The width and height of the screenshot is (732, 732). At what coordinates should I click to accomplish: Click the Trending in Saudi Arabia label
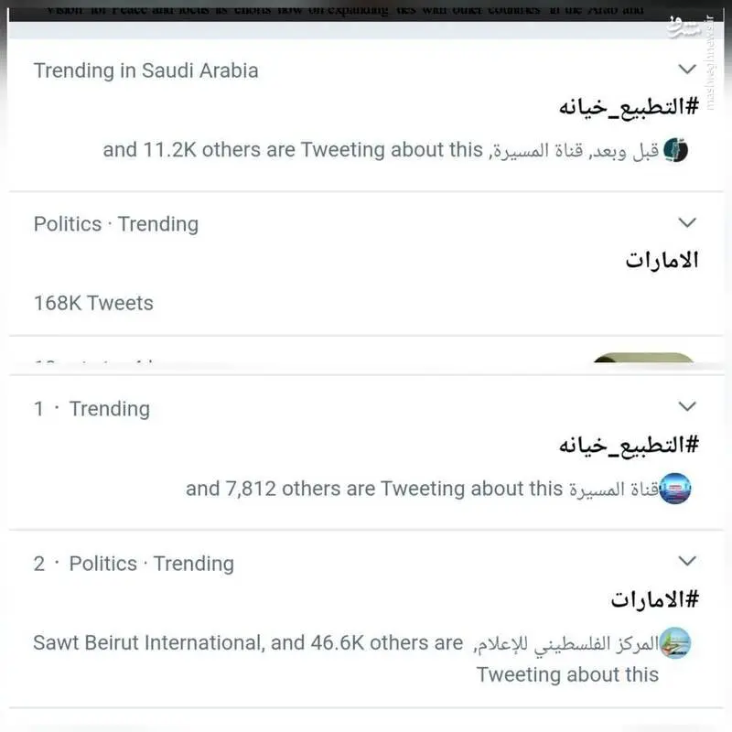click(x=146, y=70)
